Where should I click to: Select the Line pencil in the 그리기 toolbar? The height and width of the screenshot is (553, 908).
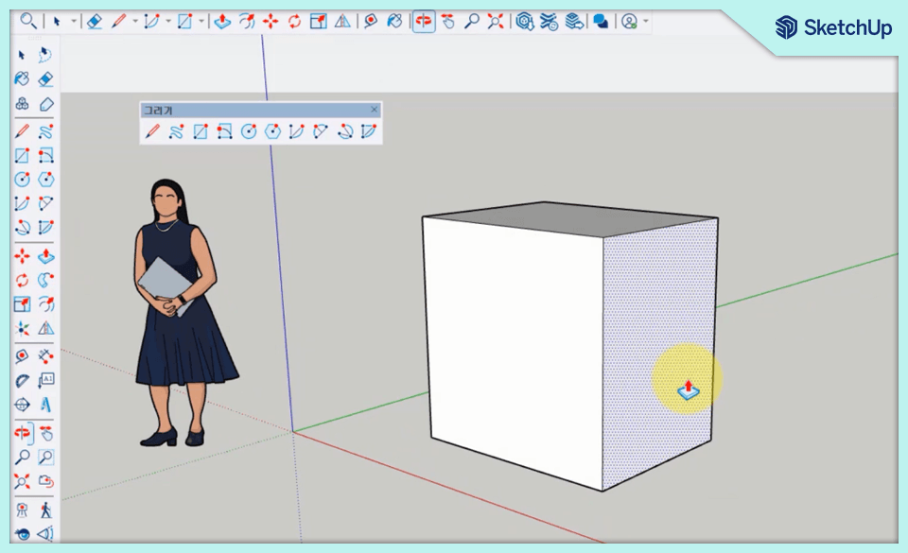(152, 132)
